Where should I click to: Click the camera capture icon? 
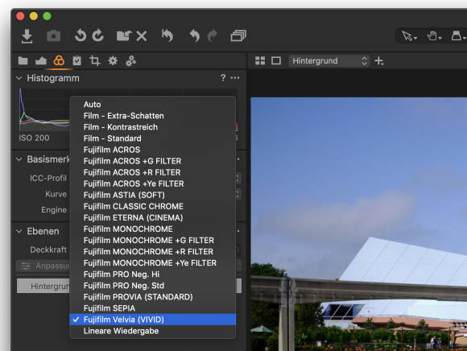(54, 36)
